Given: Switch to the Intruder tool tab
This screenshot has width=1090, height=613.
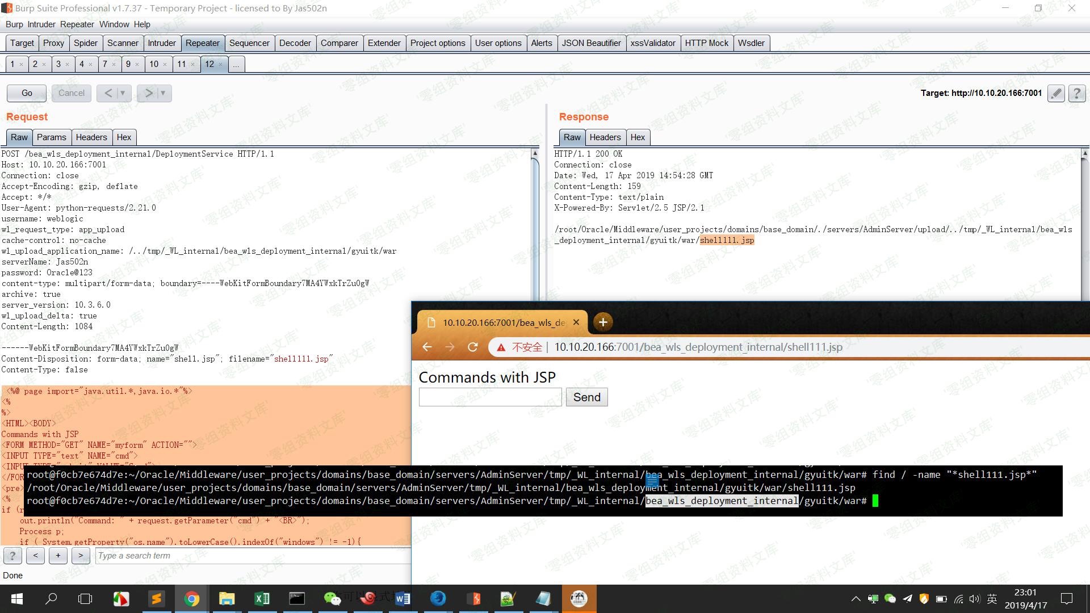Looking at the screenshot, I should pos(162,43).
